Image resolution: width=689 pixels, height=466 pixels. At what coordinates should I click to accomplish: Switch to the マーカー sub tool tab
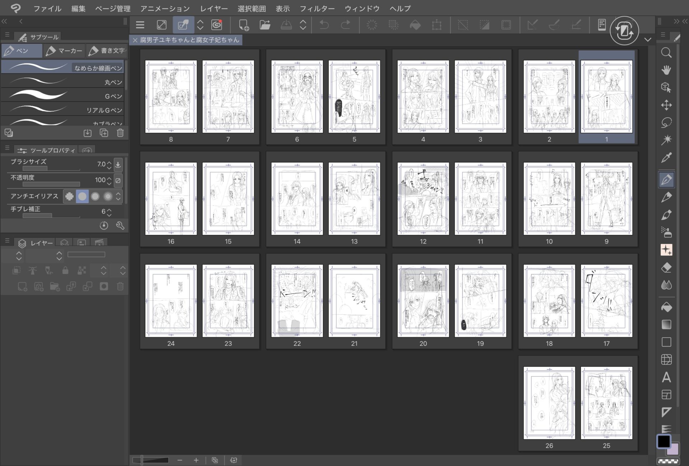[x=65, y=51]
